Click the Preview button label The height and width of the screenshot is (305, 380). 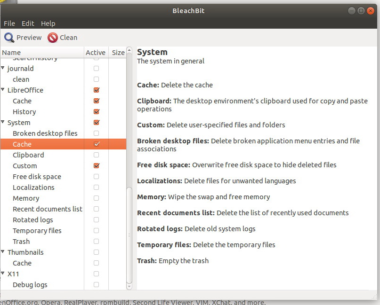tap(29, 38)
